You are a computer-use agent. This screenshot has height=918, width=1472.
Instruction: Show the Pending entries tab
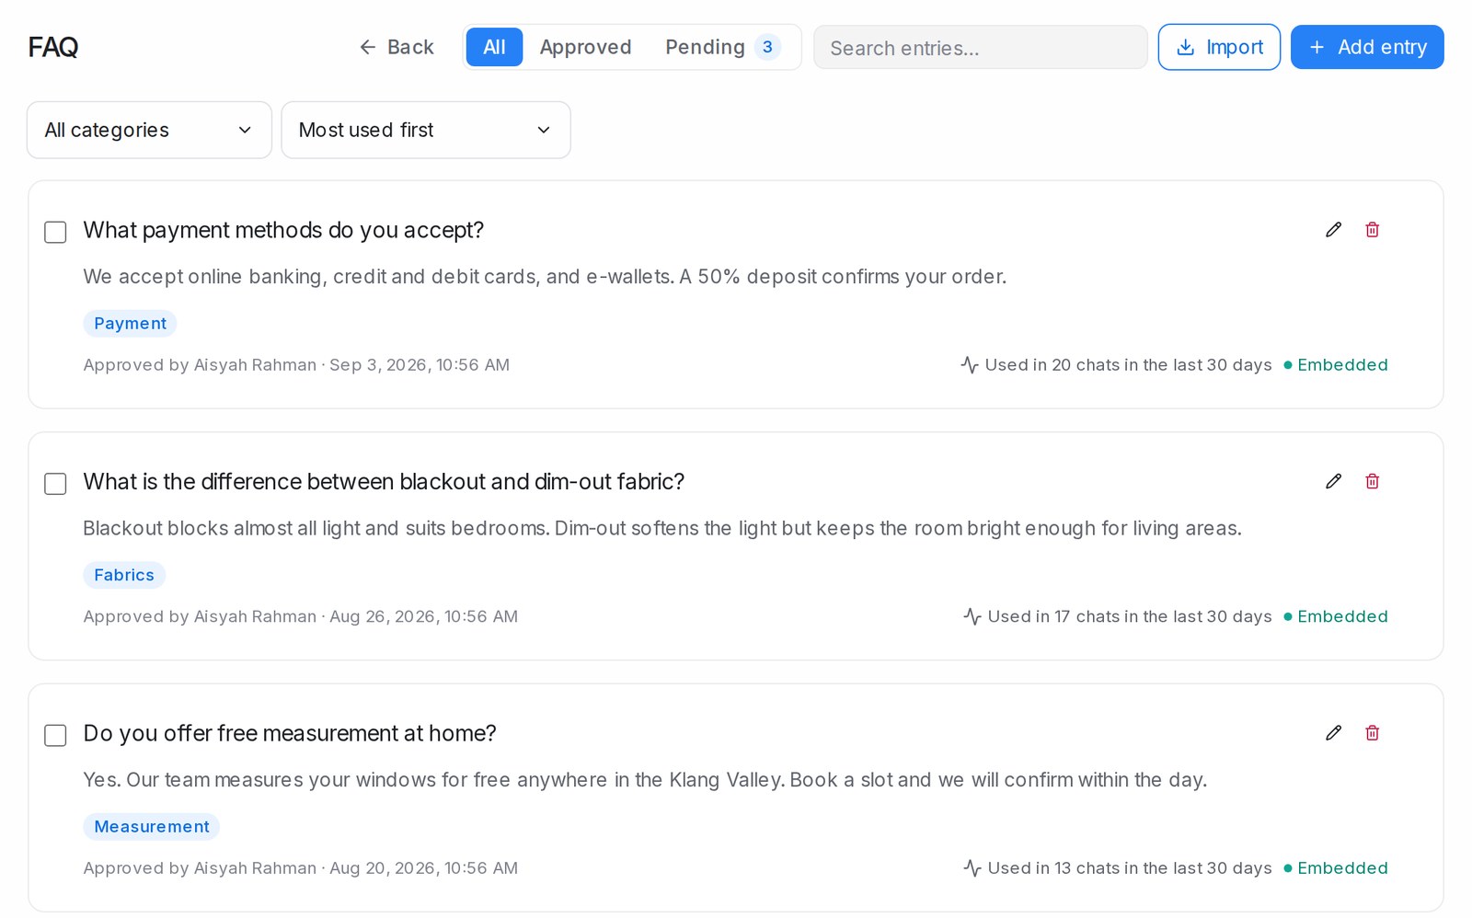click(722, 47)
